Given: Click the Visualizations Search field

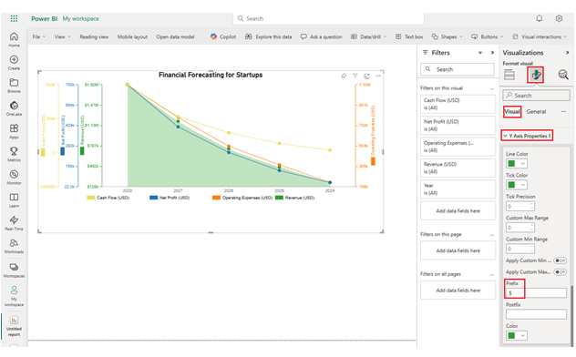Looking at the screenshot, I should coord(536,96).
